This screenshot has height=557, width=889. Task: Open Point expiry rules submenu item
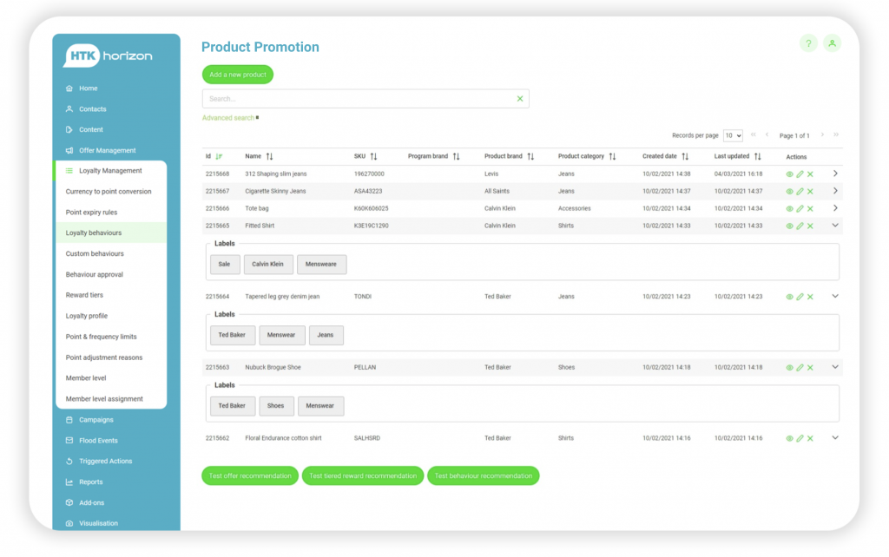tap(91, 213)
